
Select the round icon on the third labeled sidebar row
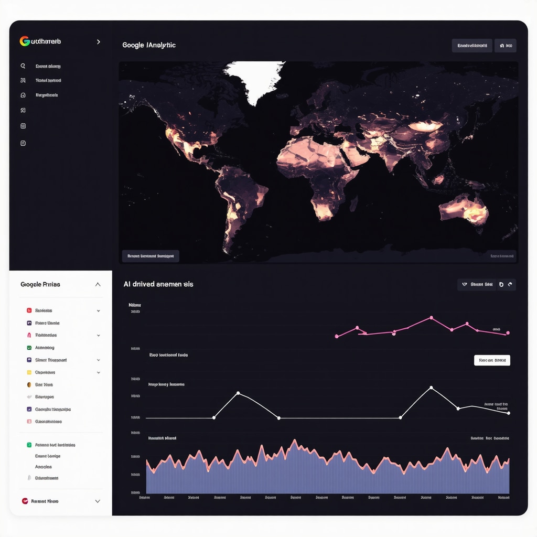tap(23, 95)
